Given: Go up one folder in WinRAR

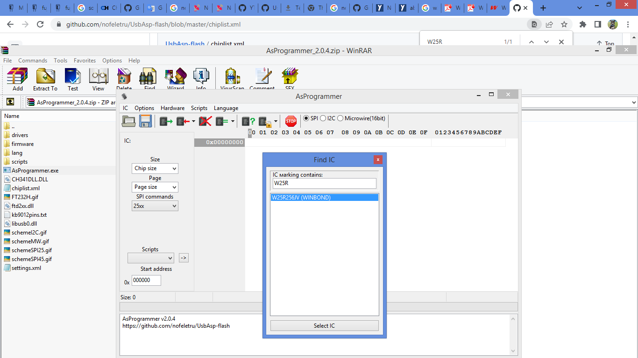Looking at the screenshot, I should (10, 102).
